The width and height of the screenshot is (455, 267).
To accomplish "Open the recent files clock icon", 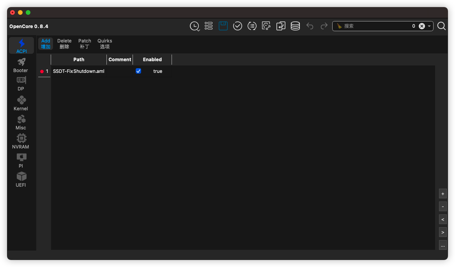I will coord(194,26).
